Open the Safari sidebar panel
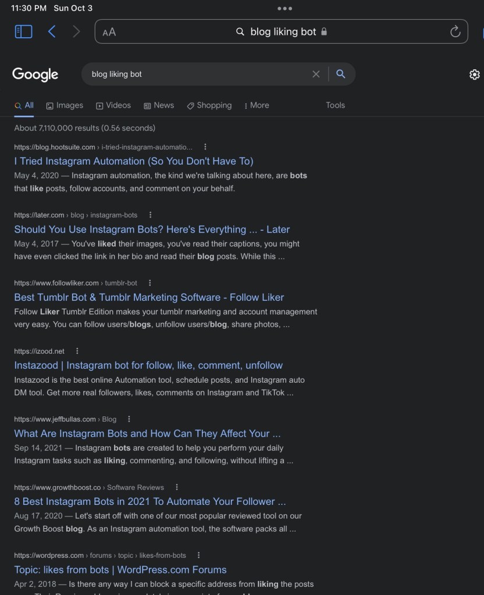This screenshot has height=595, width=484. (23, 31)
